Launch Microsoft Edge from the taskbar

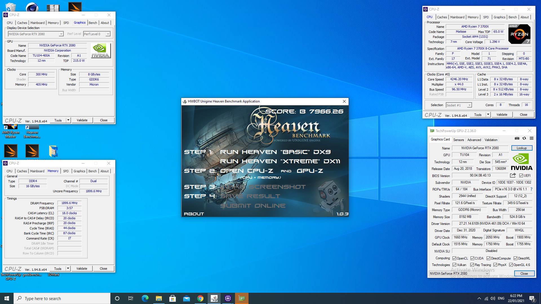click(145, 298)
